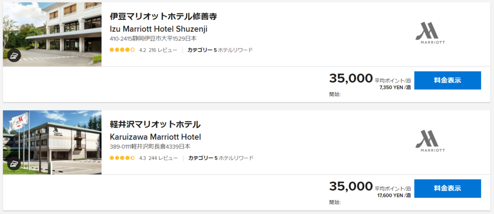
Task: Click カテゴリー 5 ホテルリワード for Izu hotel
Action: tap(220, 50)
